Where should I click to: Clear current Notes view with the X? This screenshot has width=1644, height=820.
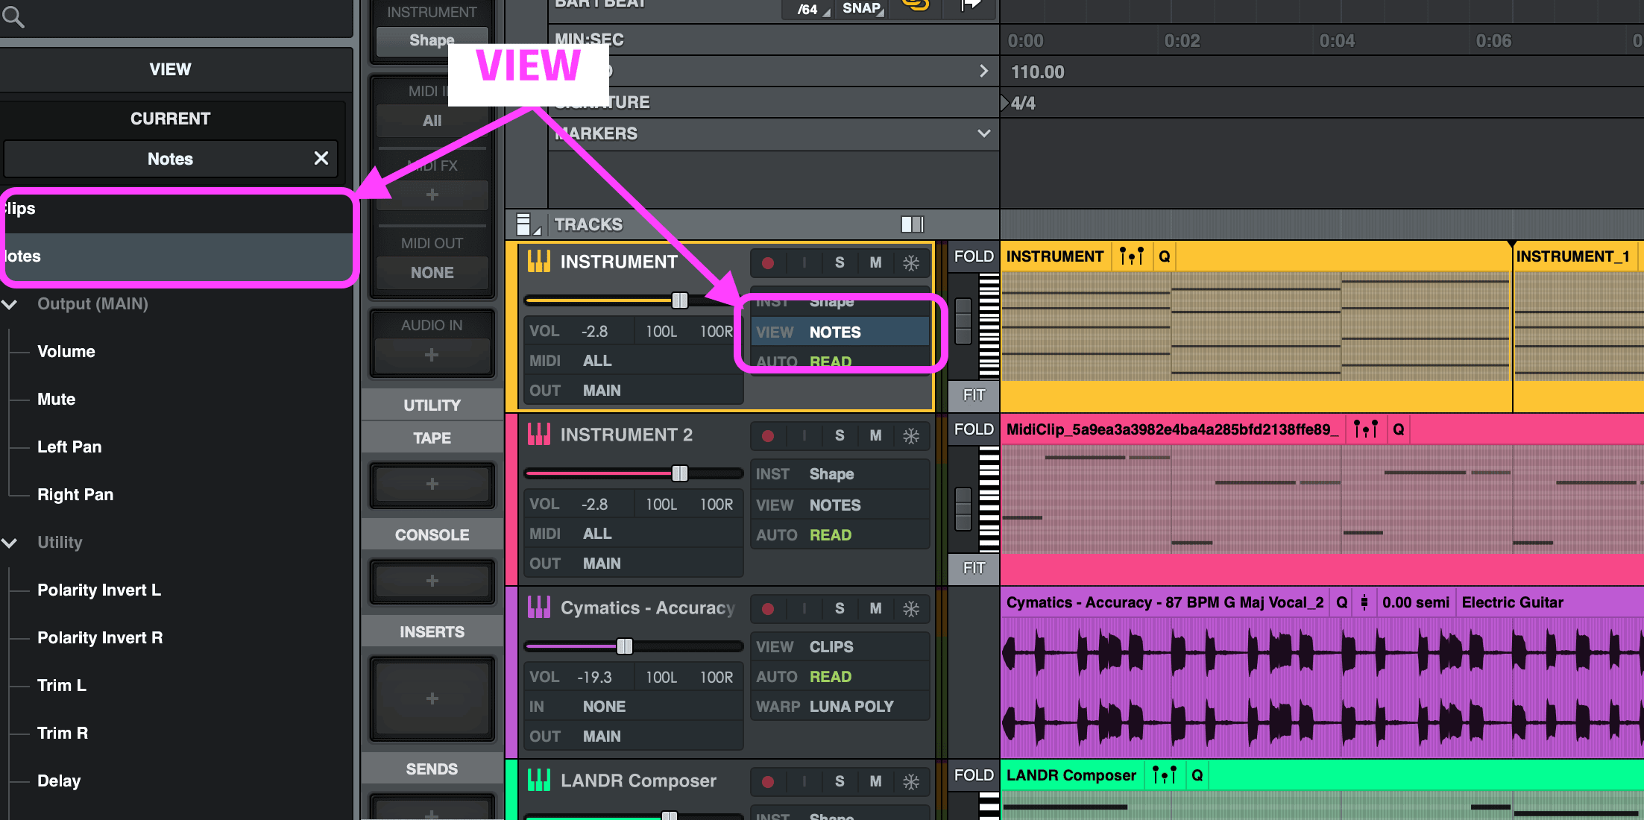click(x=321, y=158)
